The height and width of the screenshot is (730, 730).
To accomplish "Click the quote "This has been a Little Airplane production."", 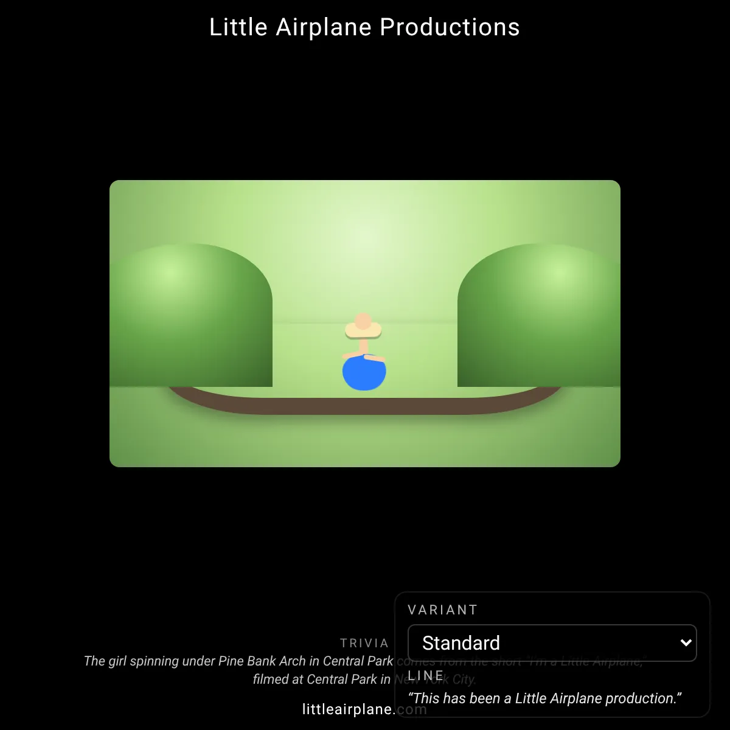I will (x=544, y=698).
